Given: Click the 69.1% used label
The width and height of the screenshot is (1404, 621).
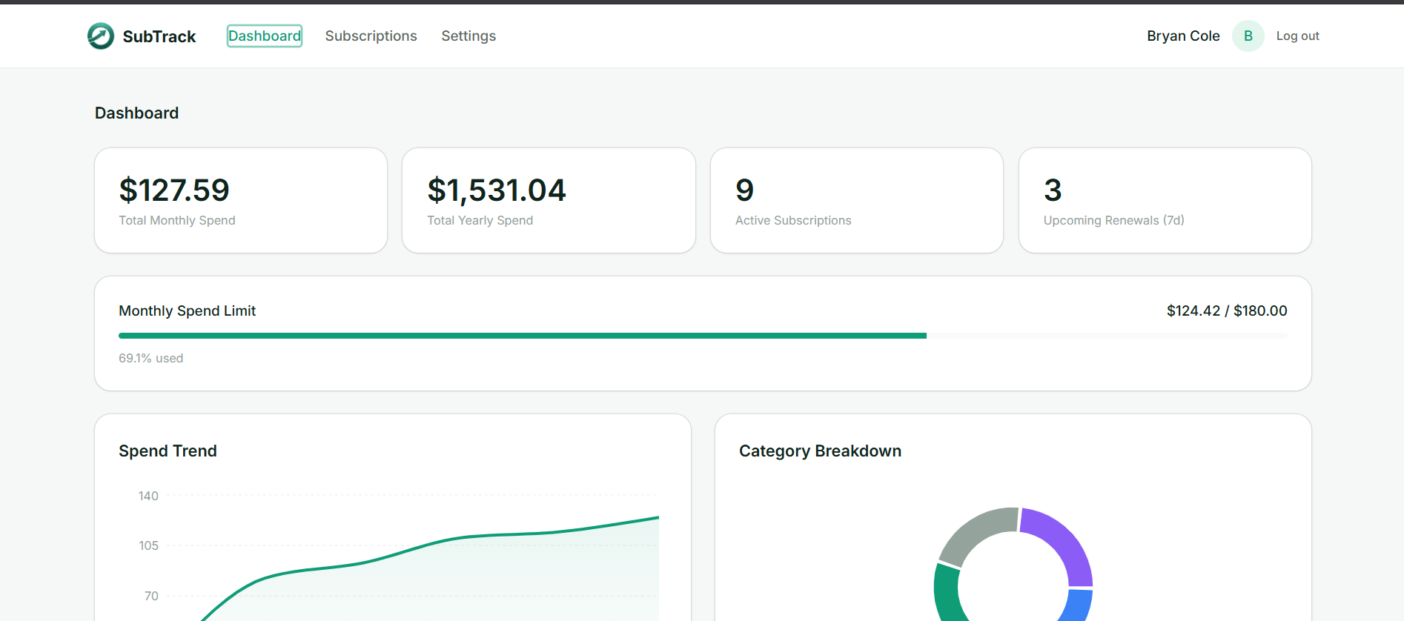Looking at the screenshot, I should [x=151, y=358].
